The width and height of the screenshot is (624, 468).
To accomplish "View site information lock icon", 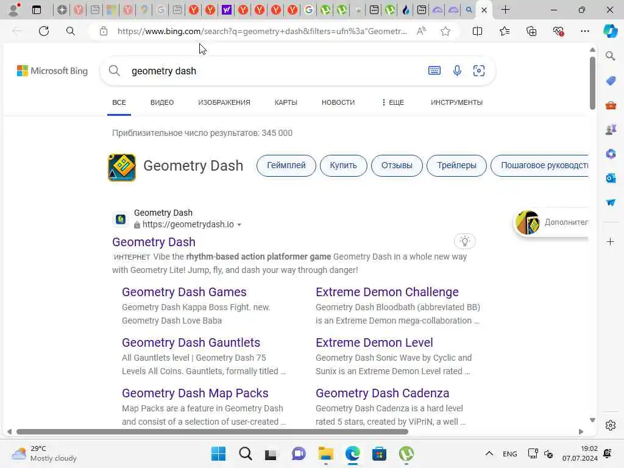I will [x=104, y=31].
